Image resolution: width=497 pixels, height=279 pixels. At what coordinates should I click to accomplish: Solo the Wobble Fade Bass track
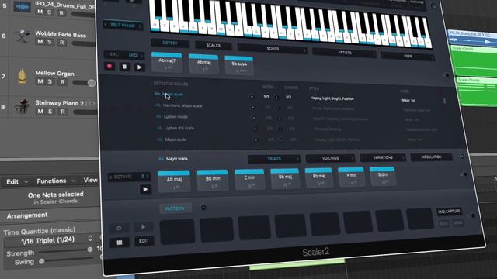(50, 42)
